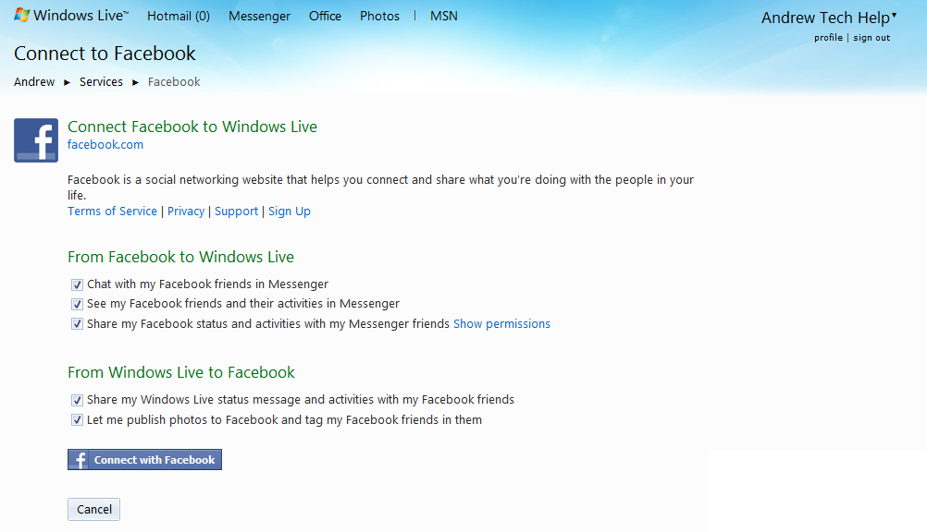Click the large Facebook logo icon

[36, 140]
